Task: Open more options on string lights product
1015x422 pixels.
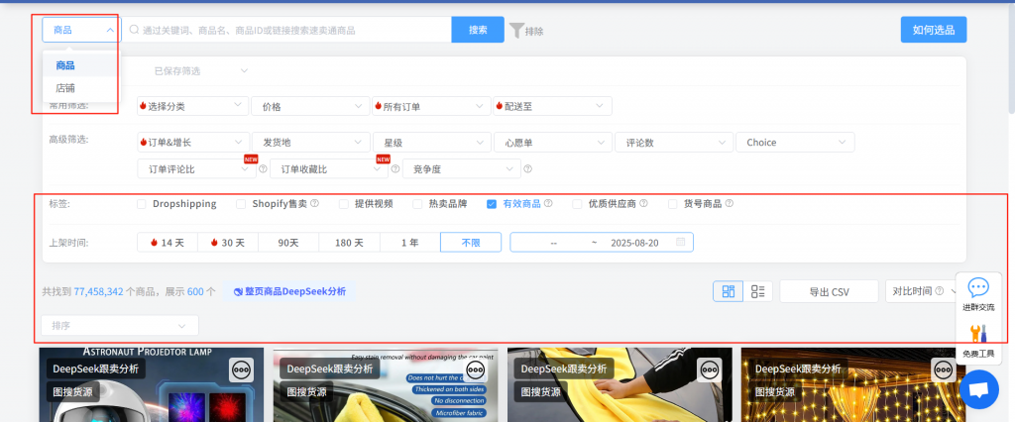Action: coord(944,370)
